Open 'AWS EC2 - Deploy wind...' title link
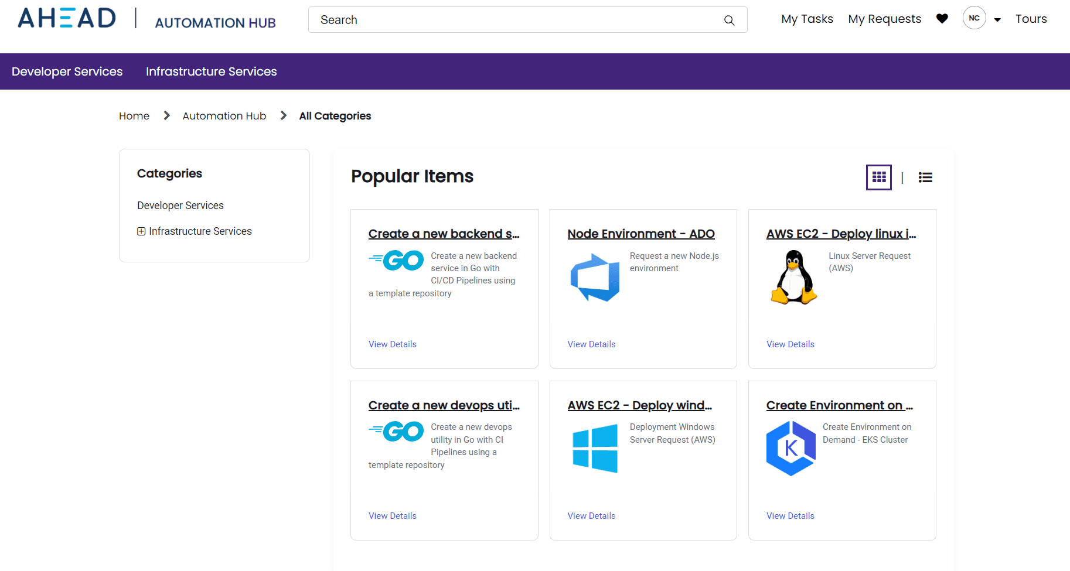 640,405
